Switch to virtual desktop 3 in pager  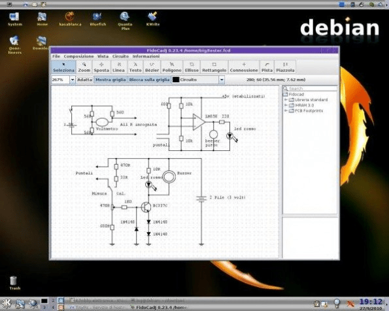tap(44, 307)
